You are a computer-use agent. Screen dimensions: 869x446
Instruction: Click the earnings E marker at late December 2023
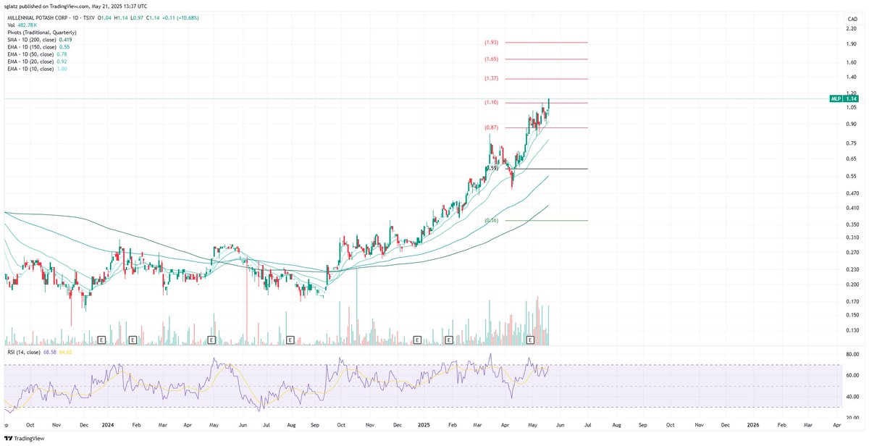(101, 339)
